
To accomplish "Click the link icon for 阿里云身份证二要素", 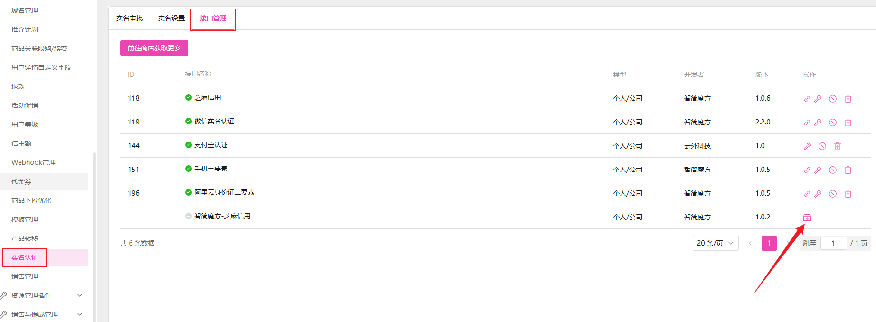I will point(807,194).
